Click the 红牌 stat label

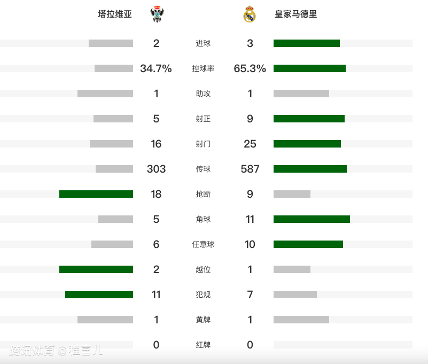coord(203,345)
